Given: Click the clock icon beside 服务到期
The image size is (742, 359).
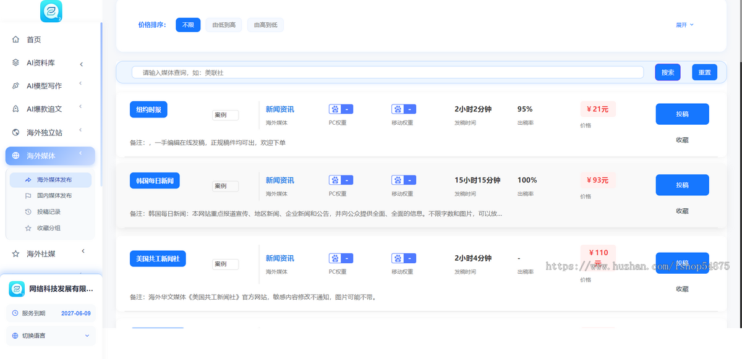Looking at the screenshot, I should [15, 313].
